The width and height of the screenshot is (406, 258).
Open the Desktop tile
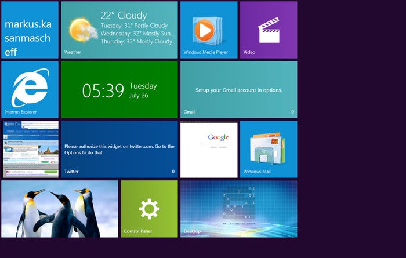[x=238, y=209]
